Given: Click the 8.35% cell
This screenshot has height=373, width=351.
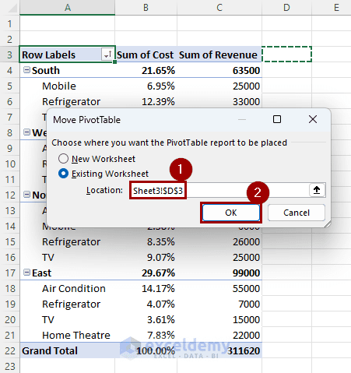Looking at the screenshot, I should 146,241.
